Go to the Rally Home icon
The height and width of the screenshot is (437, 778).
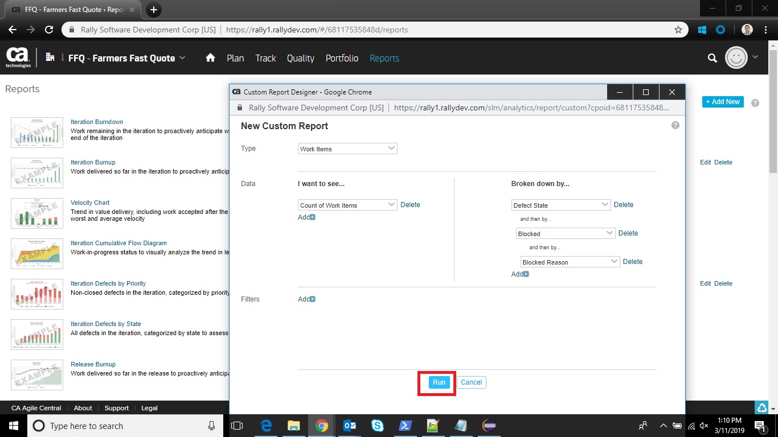[210, 58]
